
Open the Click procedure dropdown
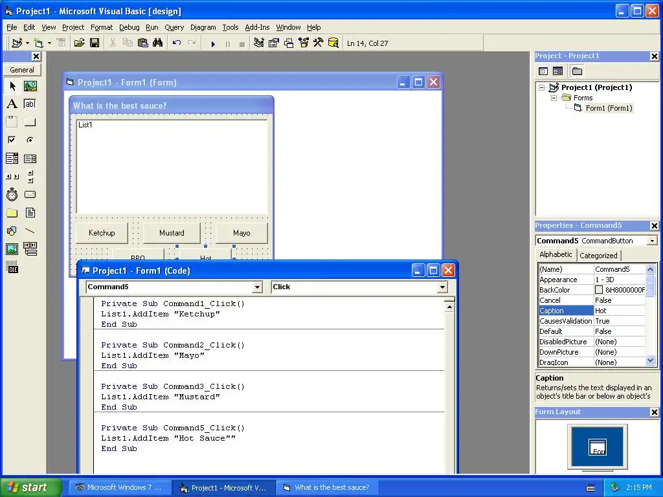442,287
